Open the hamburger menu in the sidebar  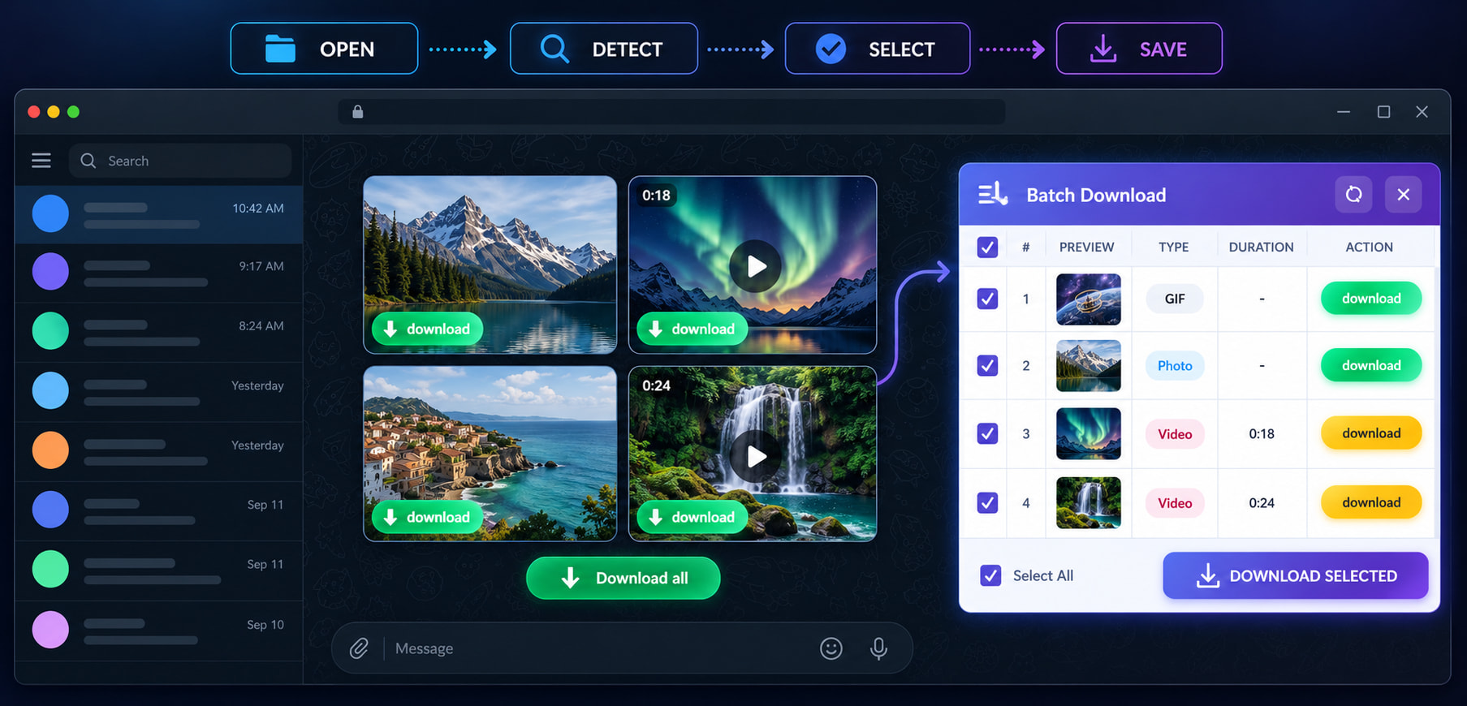point(41,161)
